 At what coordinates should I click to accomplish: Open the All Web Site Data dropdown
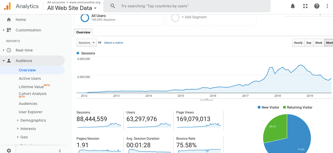coord(72,8)
